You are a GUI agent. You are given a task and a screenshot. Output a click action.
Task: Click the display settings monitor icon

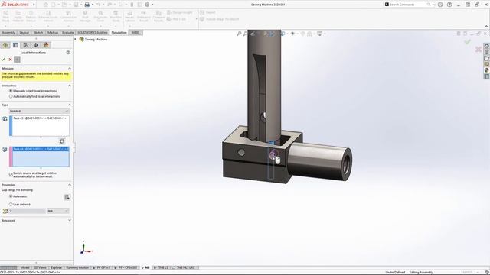click(x=320, y=34)
